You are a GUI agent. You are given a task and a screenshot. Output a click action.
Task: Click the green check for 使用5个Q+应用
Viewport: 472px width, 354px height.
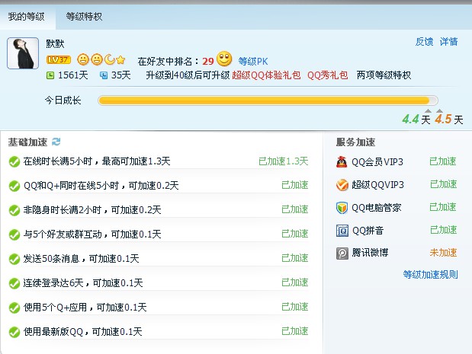(x=14, y=308)
